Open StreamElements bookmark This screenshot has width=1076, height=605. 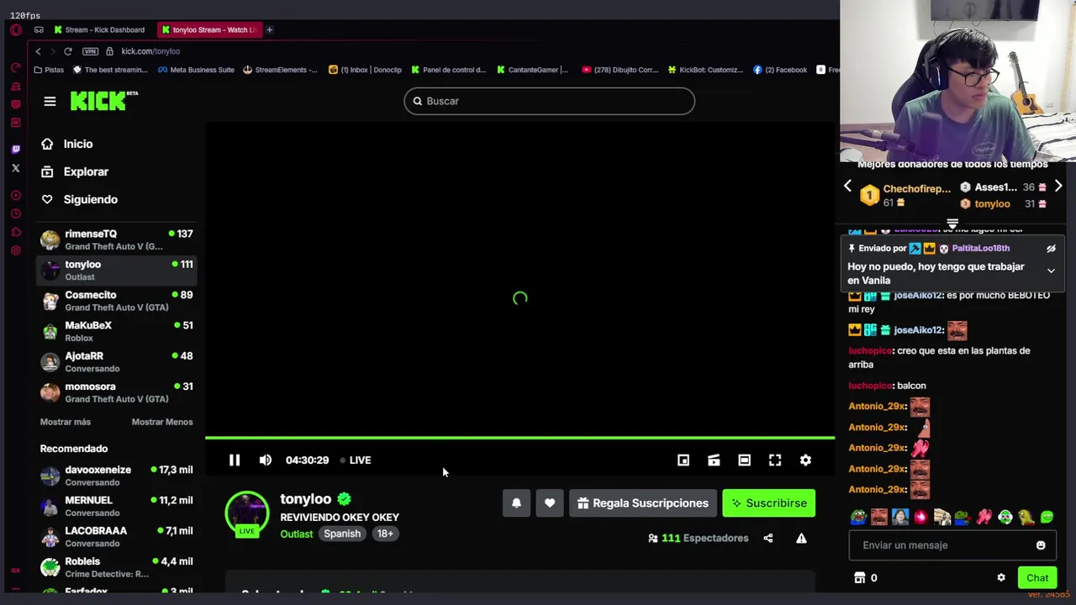(280, 70)
